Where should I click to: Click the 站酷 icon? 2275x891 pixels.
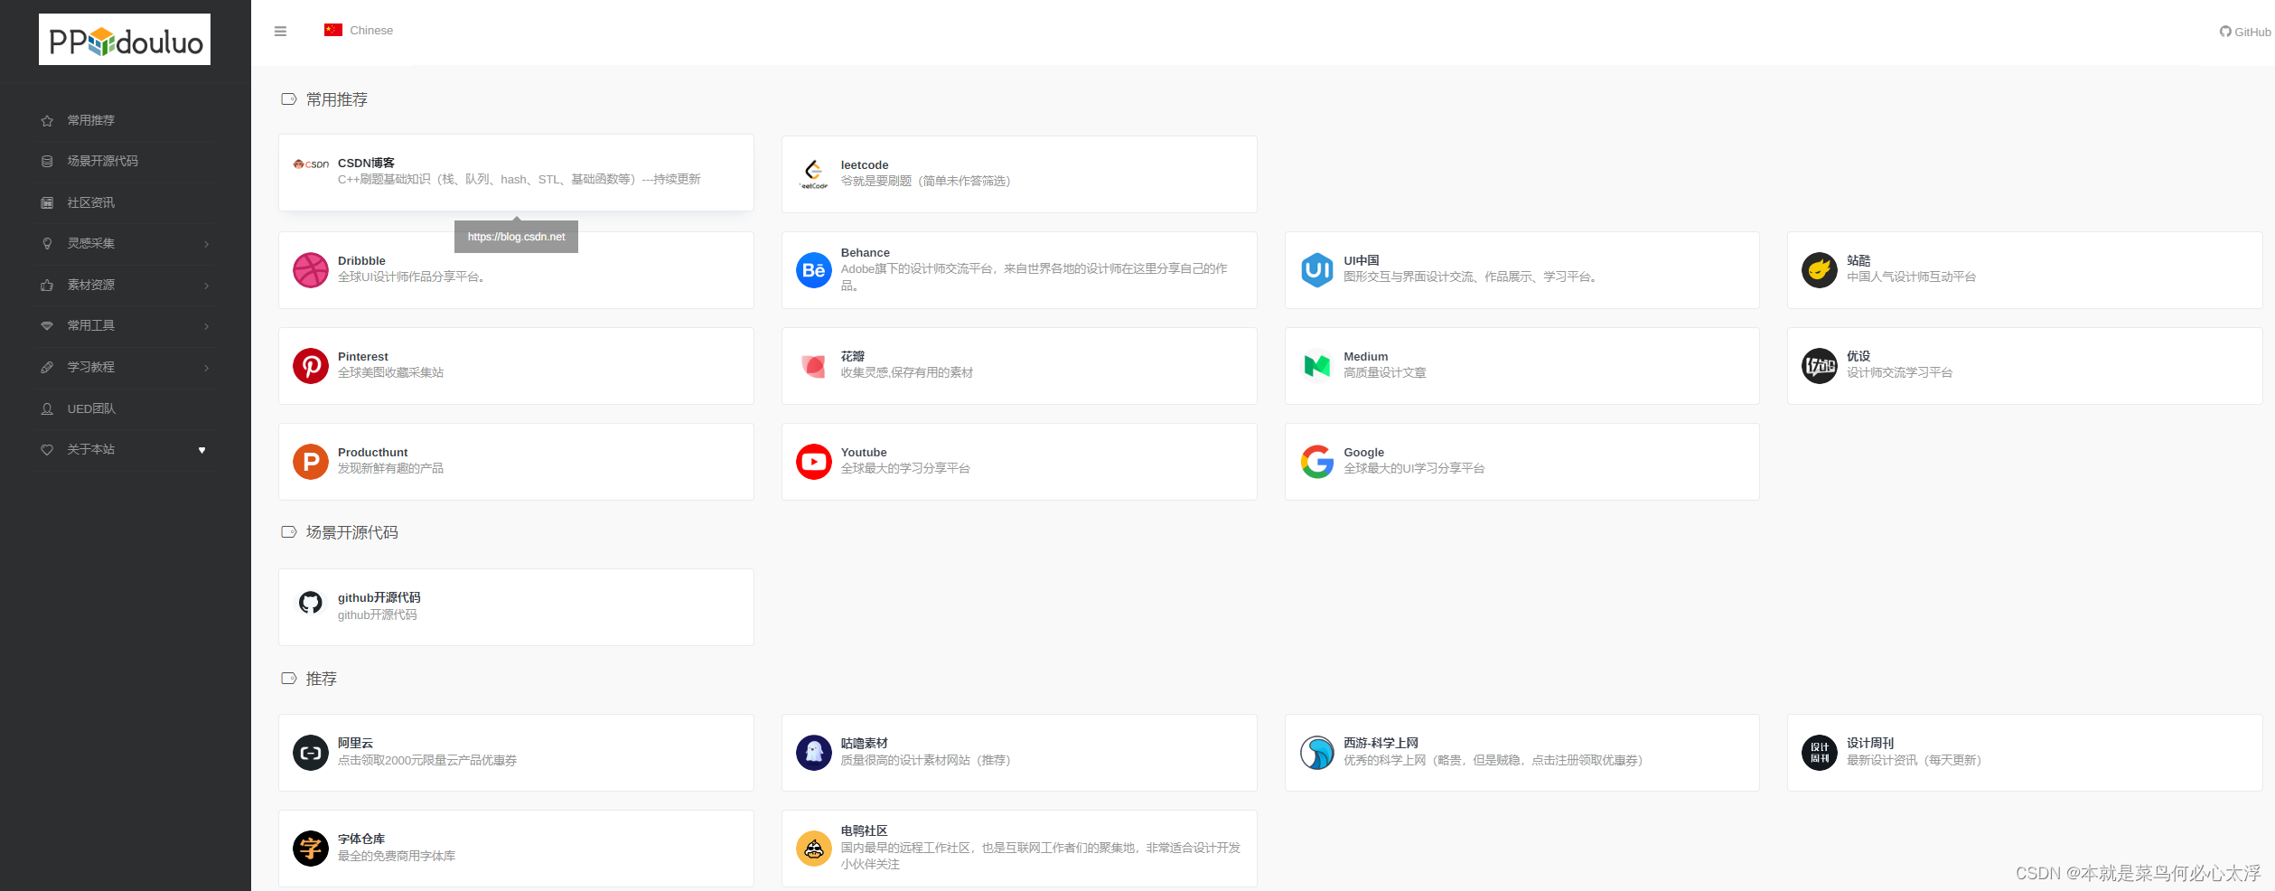coord(1820,270)
